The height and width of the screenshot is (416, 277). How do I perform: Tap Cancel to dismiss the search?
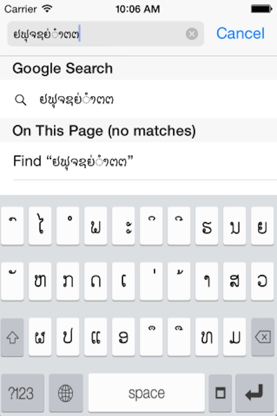tap(240, 33)
